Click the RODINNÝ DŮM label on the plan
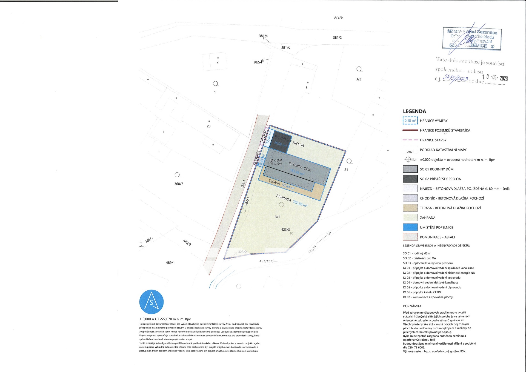This screenshot has height=372, width=526. [x=300, y=167]
